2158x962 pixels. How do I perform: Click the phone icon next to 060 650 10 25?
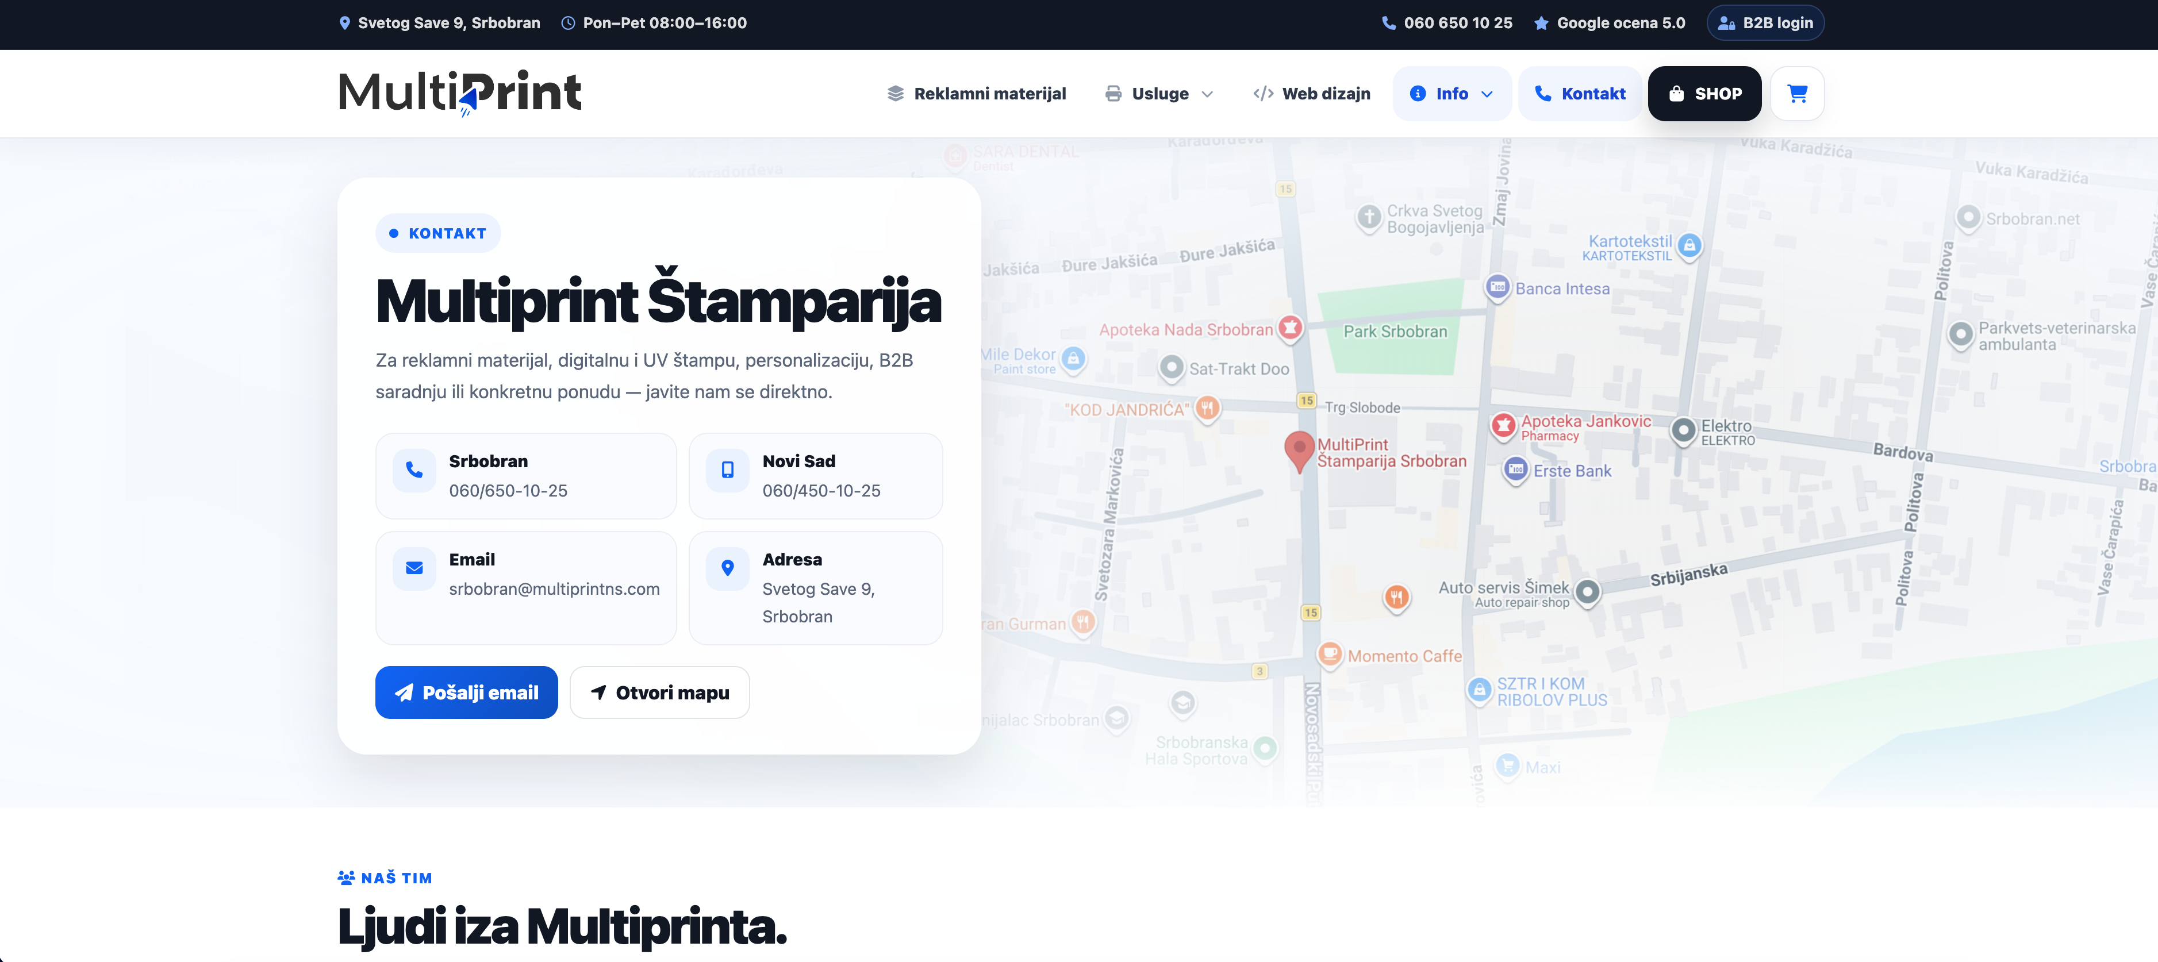[x=1388, y=24]
